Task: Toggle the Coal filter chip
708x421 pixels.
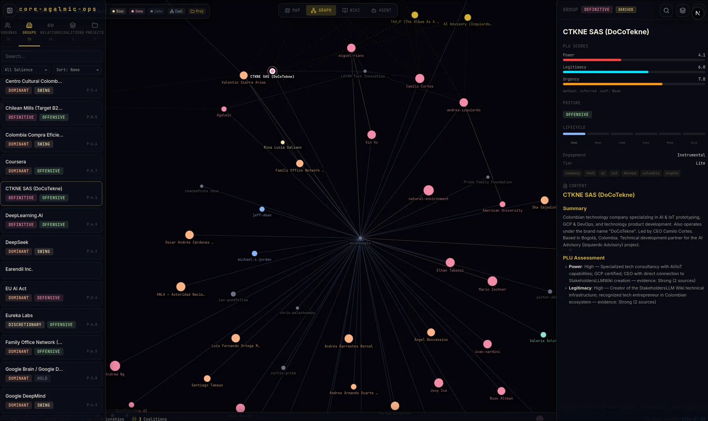Action: tap(176, 11)
